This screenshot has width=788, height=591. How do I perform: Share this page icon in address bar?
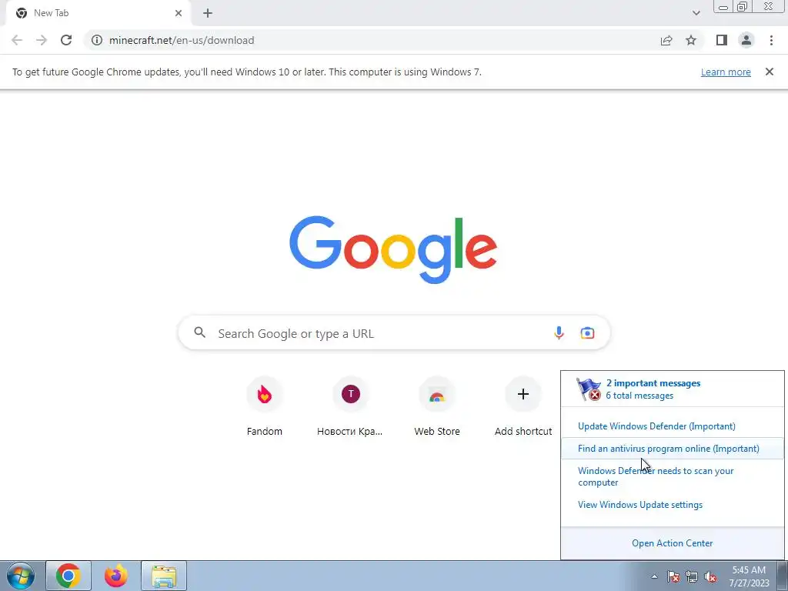[666, 40]
